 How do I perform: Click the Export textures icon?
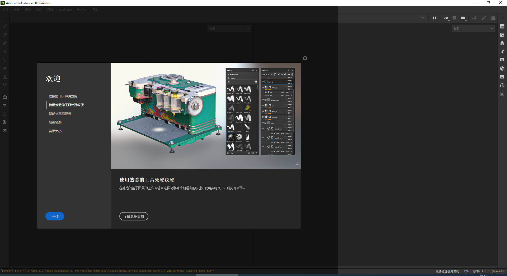click(x=4, y=97)
